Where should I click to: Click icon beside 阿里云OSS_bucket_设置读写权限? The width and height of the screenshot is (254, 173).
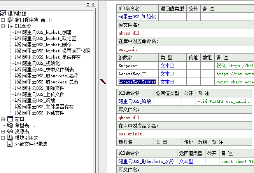(18, 51)
